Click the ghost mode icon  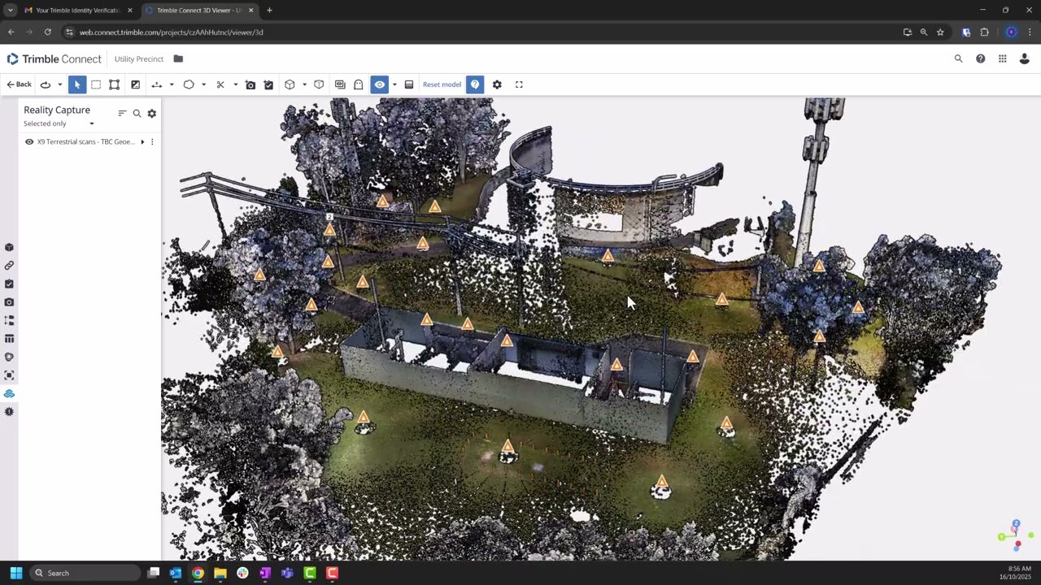[x=358, y=84]
